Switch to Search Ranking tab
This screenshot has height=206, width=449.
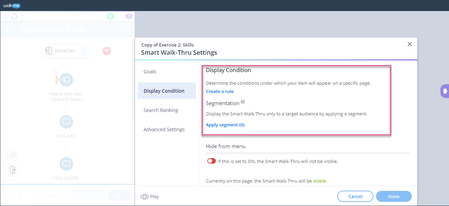point(161,110)
